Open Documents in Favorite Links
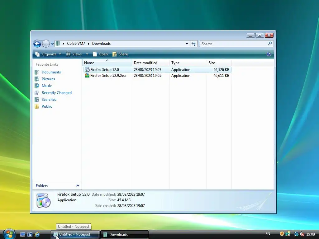The image size is (319, 239). [51, 72]
